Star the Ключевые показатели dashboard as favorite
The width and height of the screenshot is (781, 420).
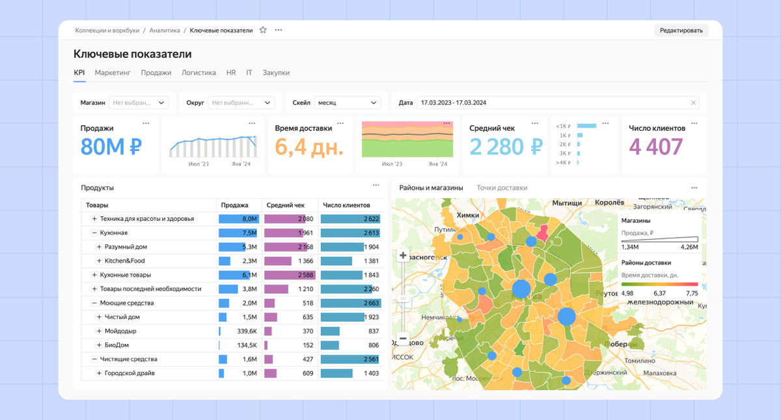click(x=263, y=30)
